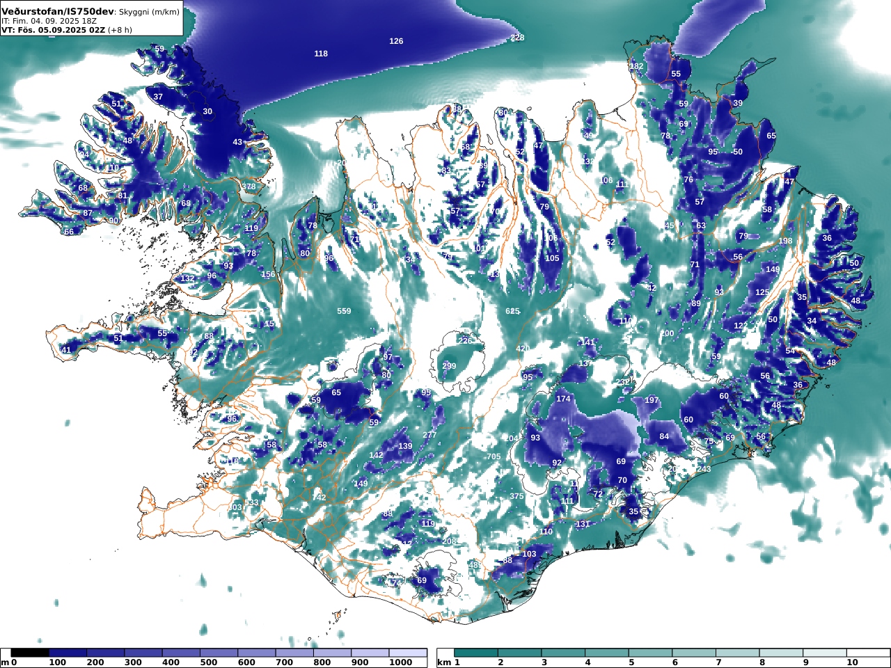The height and width of the screenshot is (668, 891).
Task: Click the visibility value 198 in the east
Action: tap(785, 241)
